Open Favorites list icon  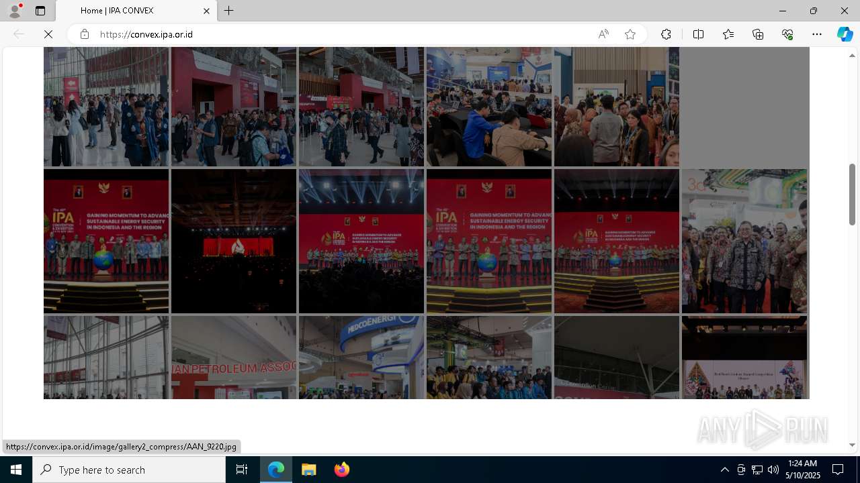point(728,34)
